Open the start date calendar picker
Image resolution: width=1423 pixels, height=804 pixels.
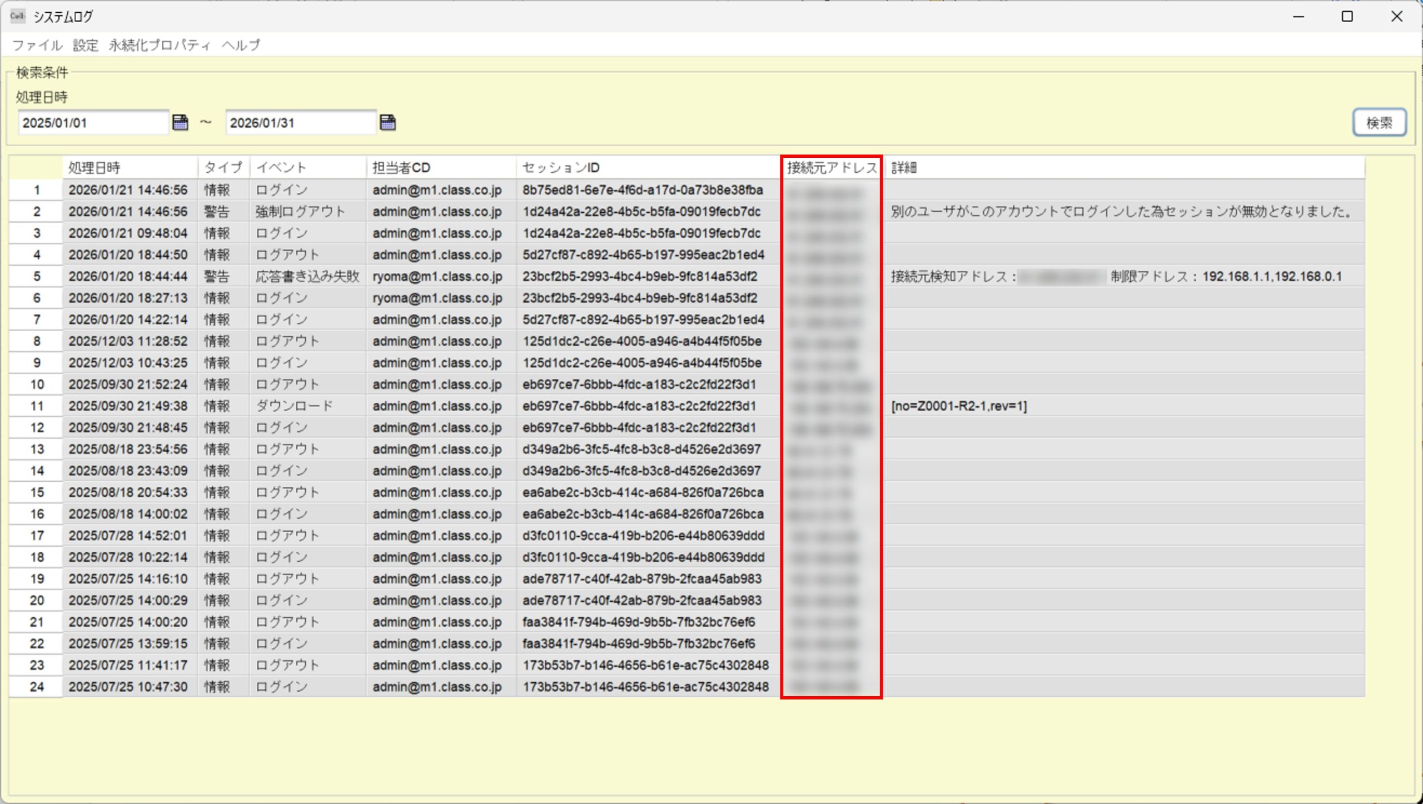(180, 122)
